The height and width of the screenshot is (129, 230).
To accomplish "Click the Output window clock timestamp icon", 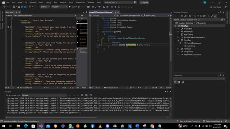I will tap(91, 95).
